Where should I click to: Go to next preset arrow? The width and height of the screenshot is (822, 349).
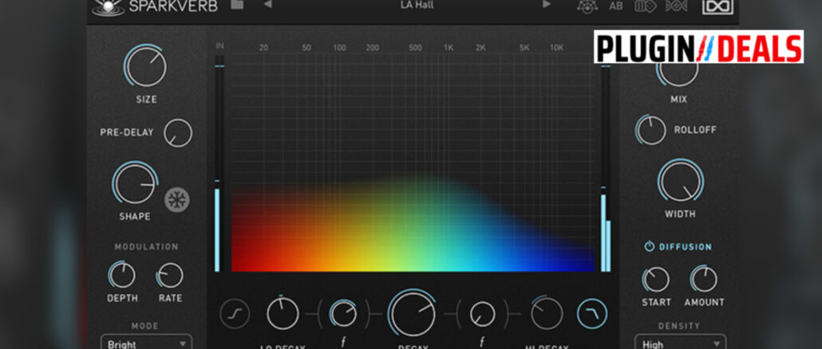547,5
